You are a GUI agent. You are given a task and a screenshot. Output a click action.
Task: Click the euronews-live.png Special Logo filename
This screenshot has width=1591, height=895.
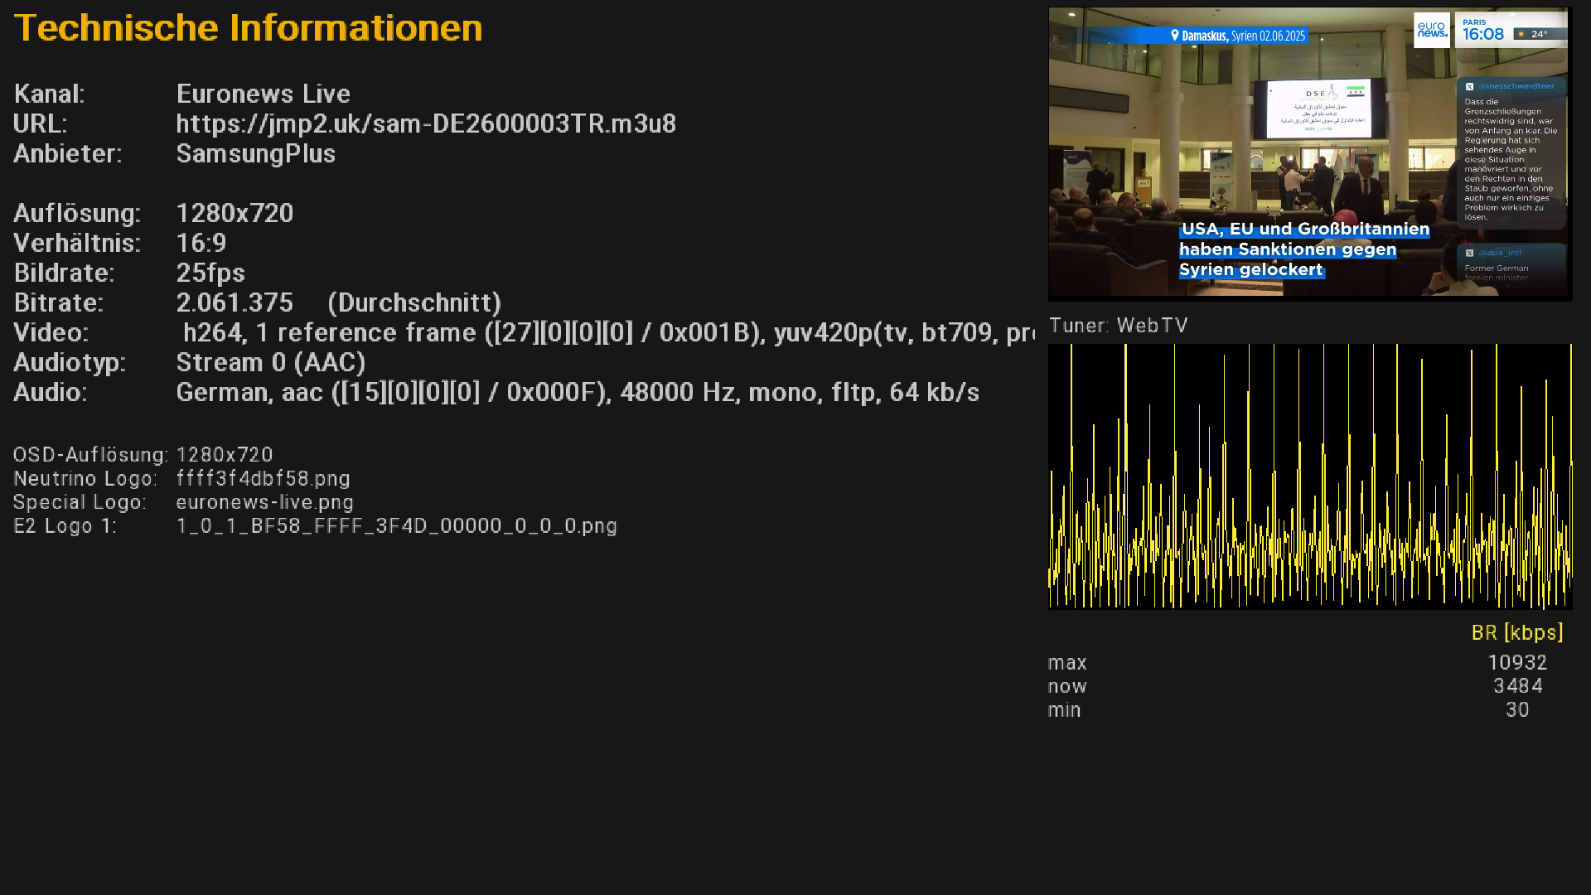coord(264,503)
